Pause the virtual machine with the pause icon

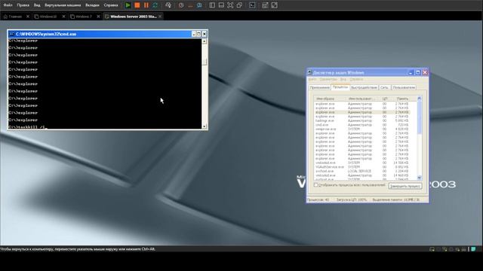point(146,5)
